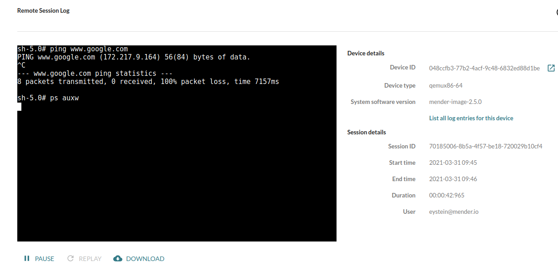Screen dimensions: 558x276
Task: Select the greyed REPLAY control
Action: [x=90, y=258]
